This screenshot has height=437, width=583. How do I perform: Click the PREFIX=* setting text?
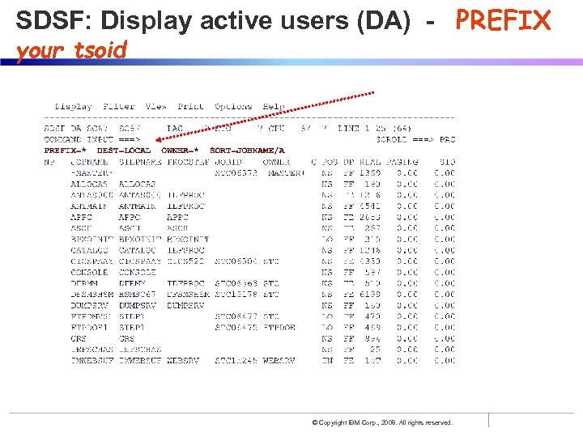(65, 151)
